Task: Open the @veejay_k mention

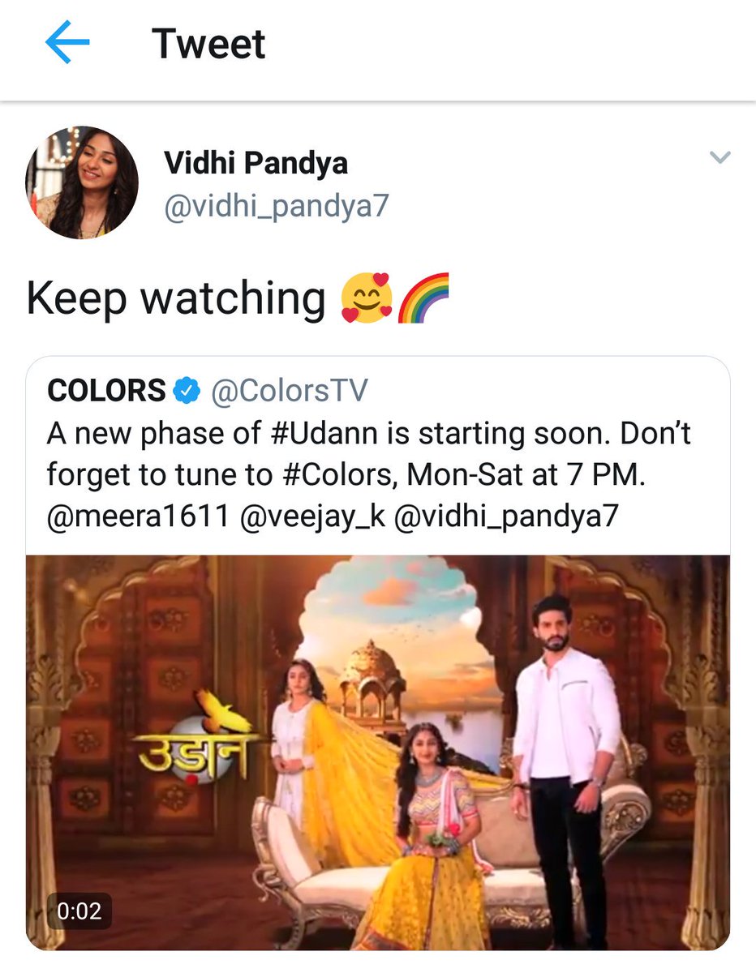Action: click(311, 517)
